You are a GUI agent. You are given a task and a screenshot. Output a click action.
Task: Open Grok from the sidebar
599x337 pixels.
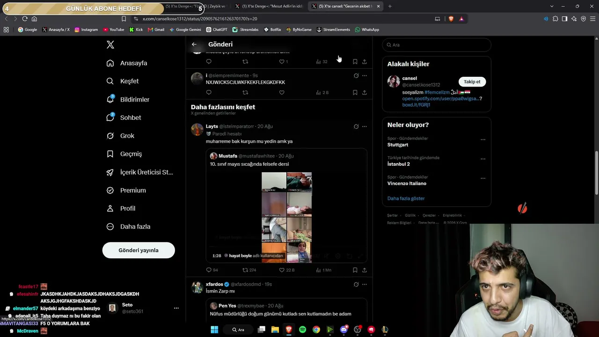[x=120, y=136]
